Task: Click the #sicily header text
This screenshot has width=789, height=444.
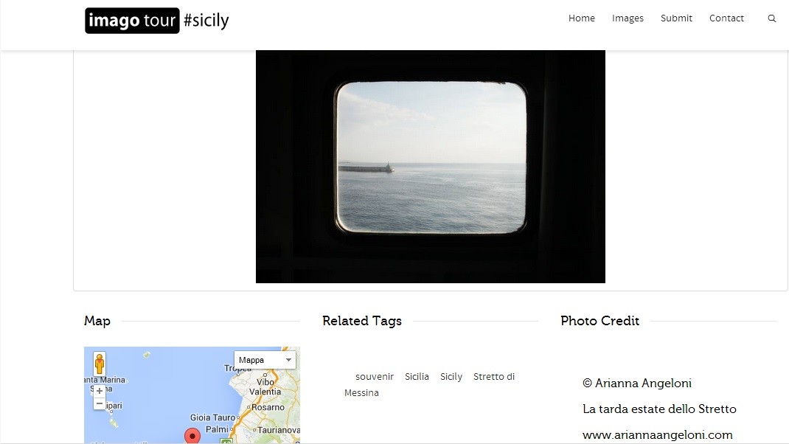Action: click(206, 21)
